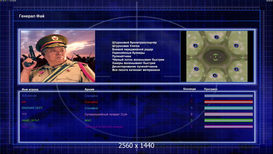Click start position marker 2 on map
This screenshot has height=154, width=273.
coord(195,45)
